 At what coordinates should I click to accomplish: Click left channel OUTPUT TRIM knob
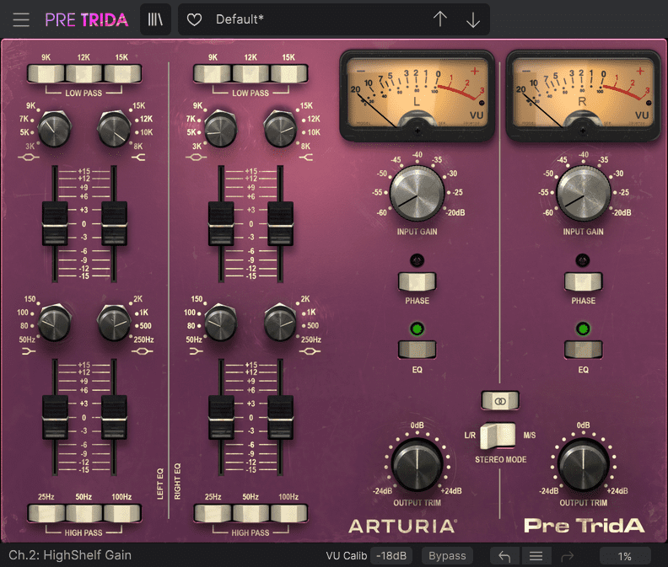click(417, 464)
